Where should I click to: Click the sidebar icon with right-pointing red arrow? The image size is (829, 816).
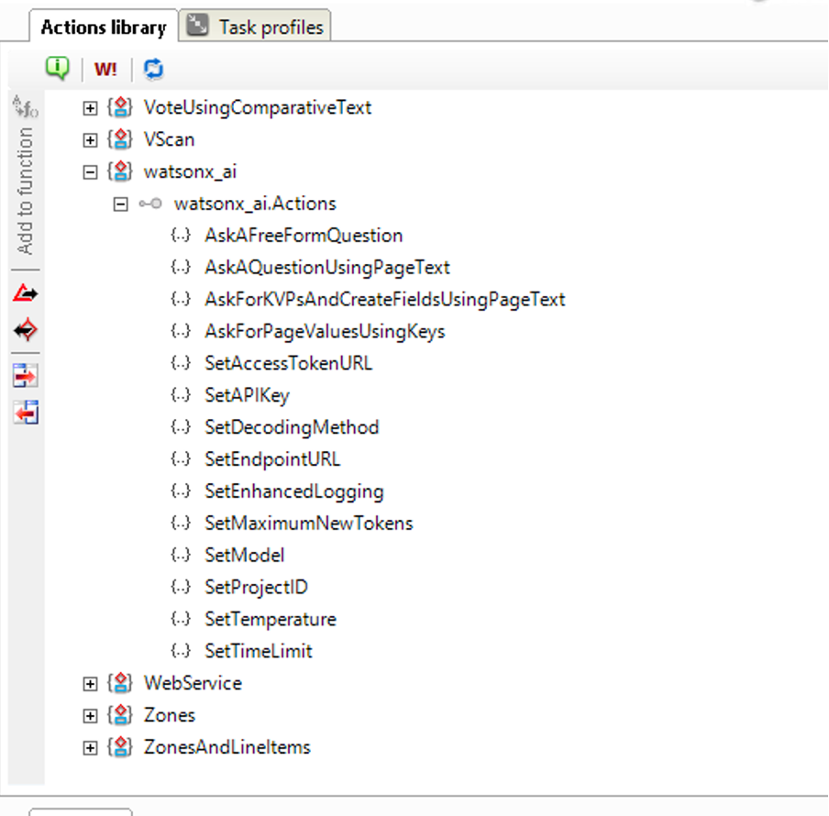tap(26, 376)
